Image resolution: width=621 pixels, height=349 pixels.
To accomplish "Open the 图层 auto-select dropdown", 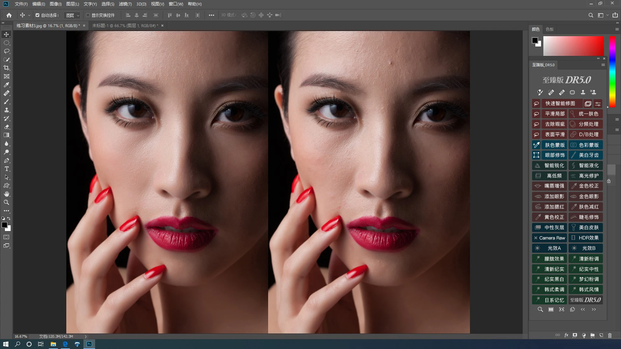I will tap(72, 15).
